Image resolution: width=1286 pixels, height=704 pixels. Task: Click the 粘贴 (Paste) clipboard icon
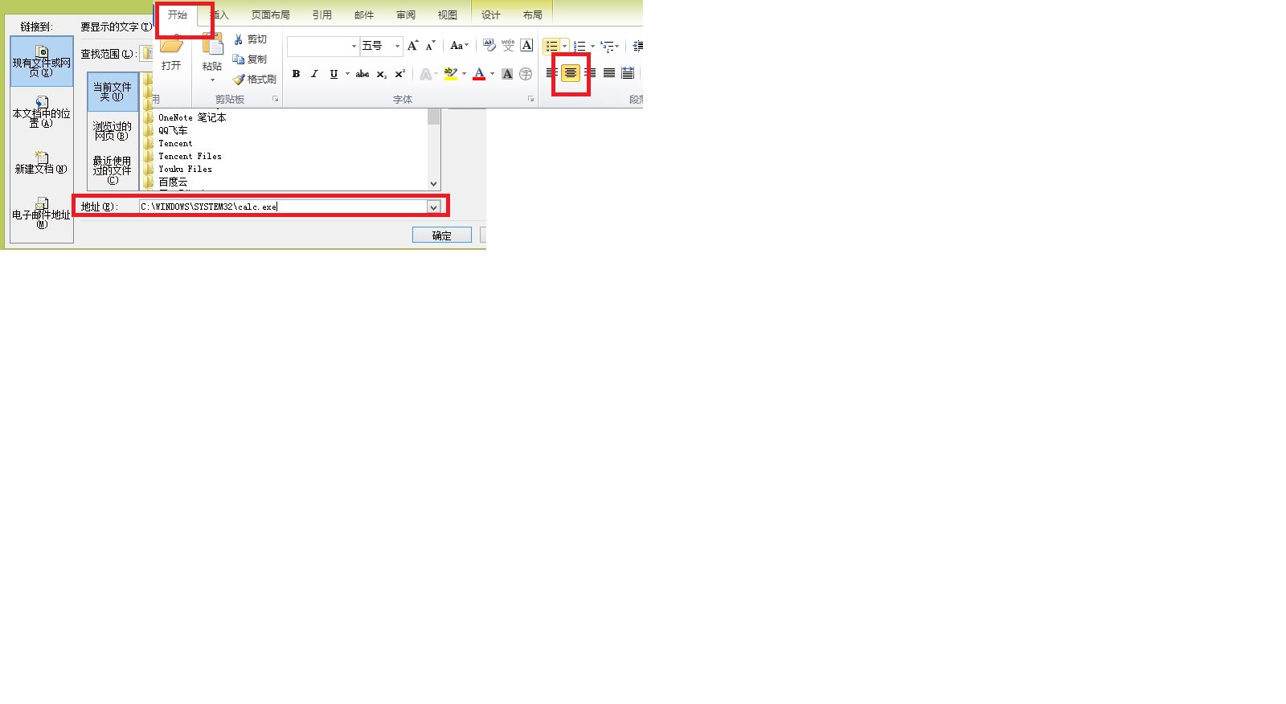tap(212, 45)
